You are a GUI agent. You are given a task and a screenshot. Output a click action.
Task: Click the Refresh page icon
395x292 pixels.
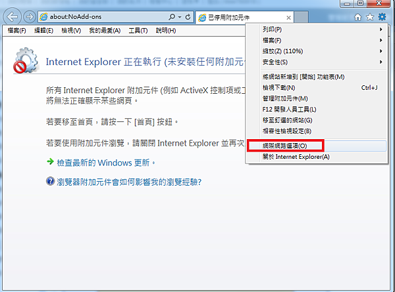pyautogui.click(x=188, y=17)
